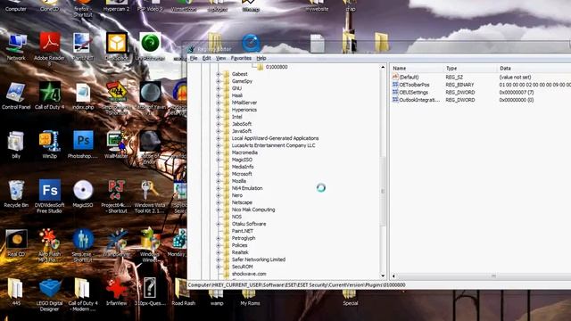Launch DVDVideoSoft Free Studio icon
The height and width of the screenshot is (321, 571).
(50, 190)
